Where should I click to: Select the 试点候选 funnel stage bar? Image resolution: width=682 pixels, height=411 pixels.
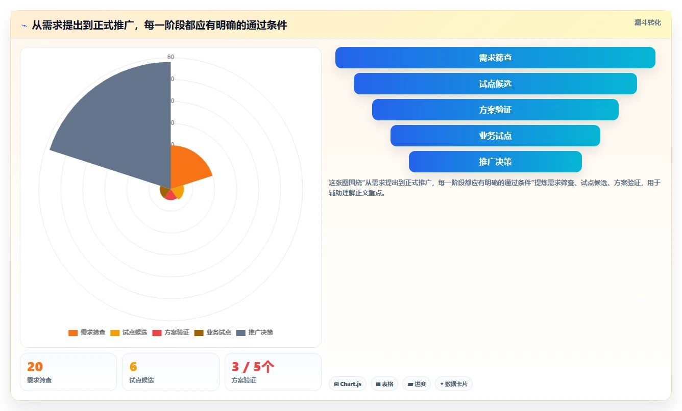pos(495,84)
